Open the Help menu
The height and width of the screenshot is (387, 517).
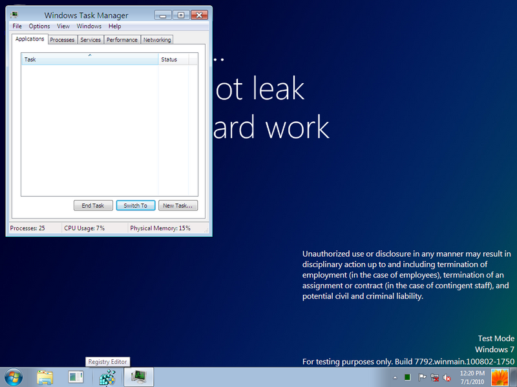coord(115,26)
